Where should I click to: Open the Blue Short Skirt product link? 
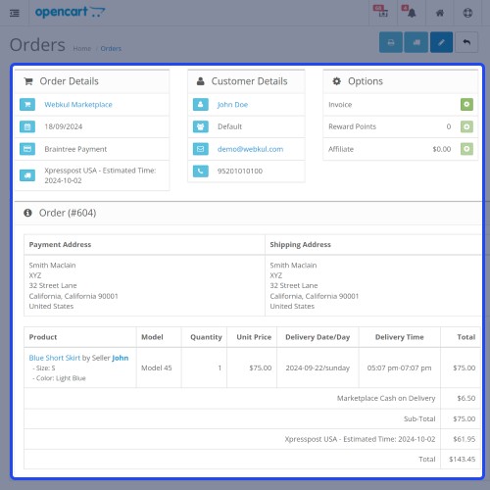point(55,358)
